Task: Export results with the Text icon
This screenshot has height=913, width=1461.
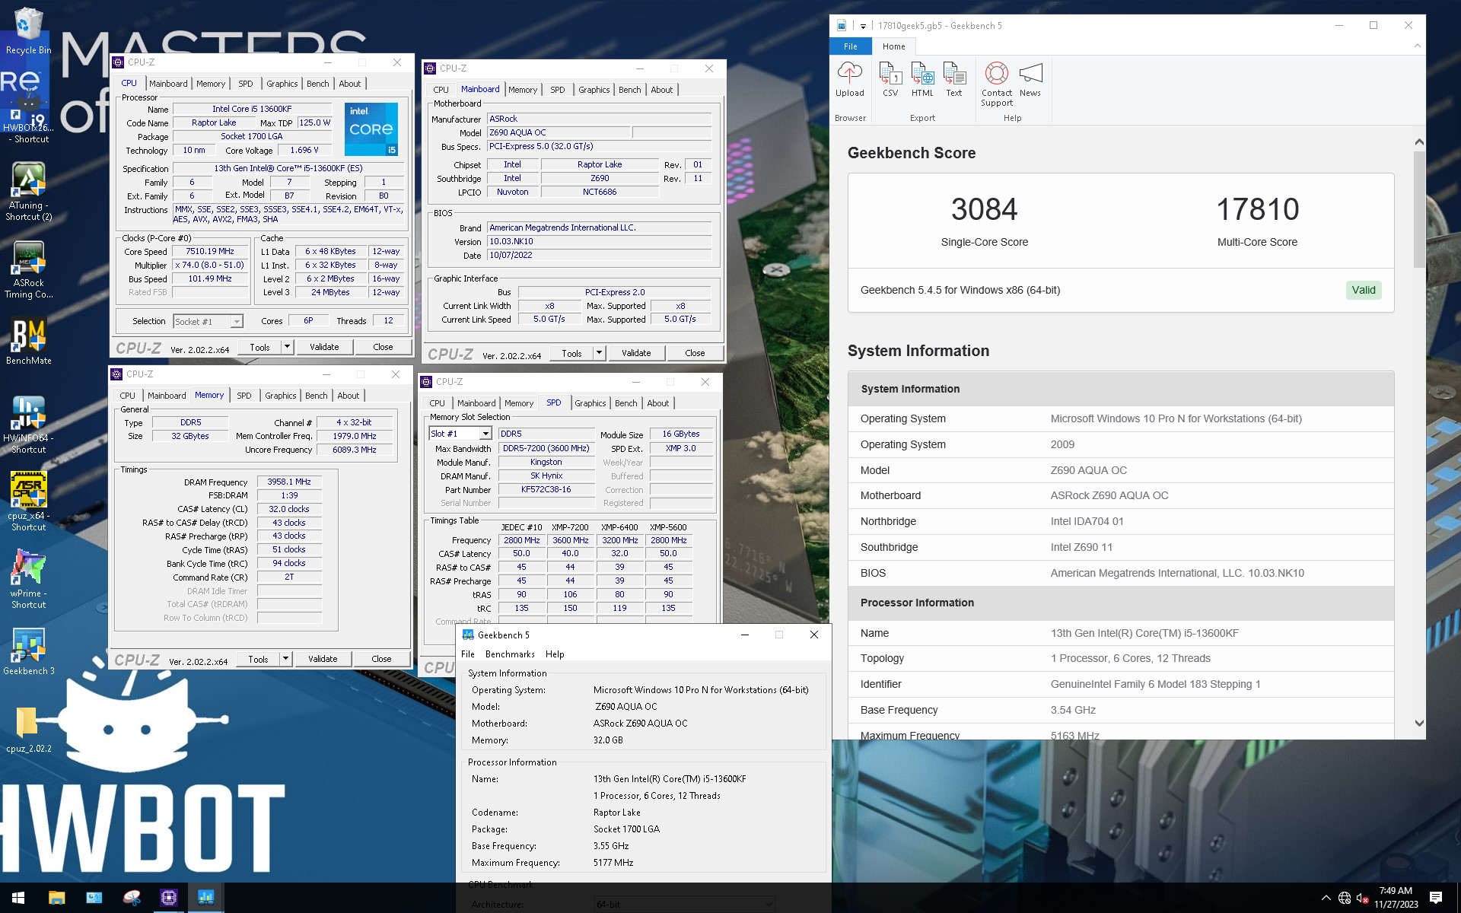Action: click(954, 80)
